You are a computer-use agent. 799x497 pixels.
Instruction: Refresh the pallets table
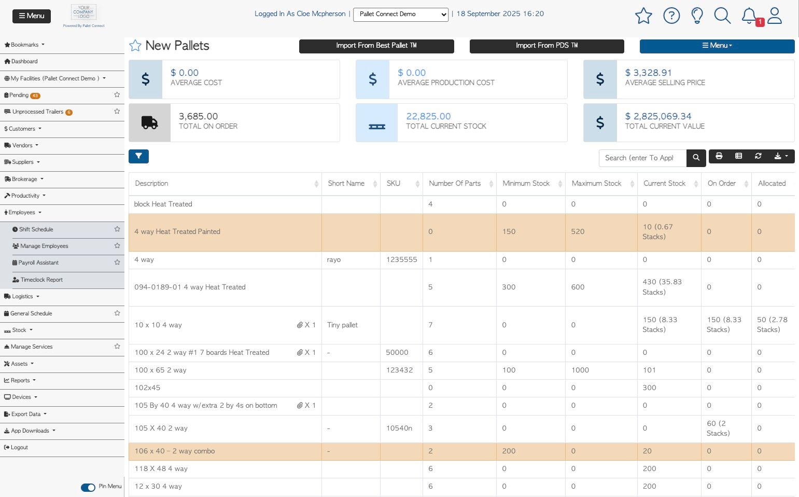[x=758, y=156]
